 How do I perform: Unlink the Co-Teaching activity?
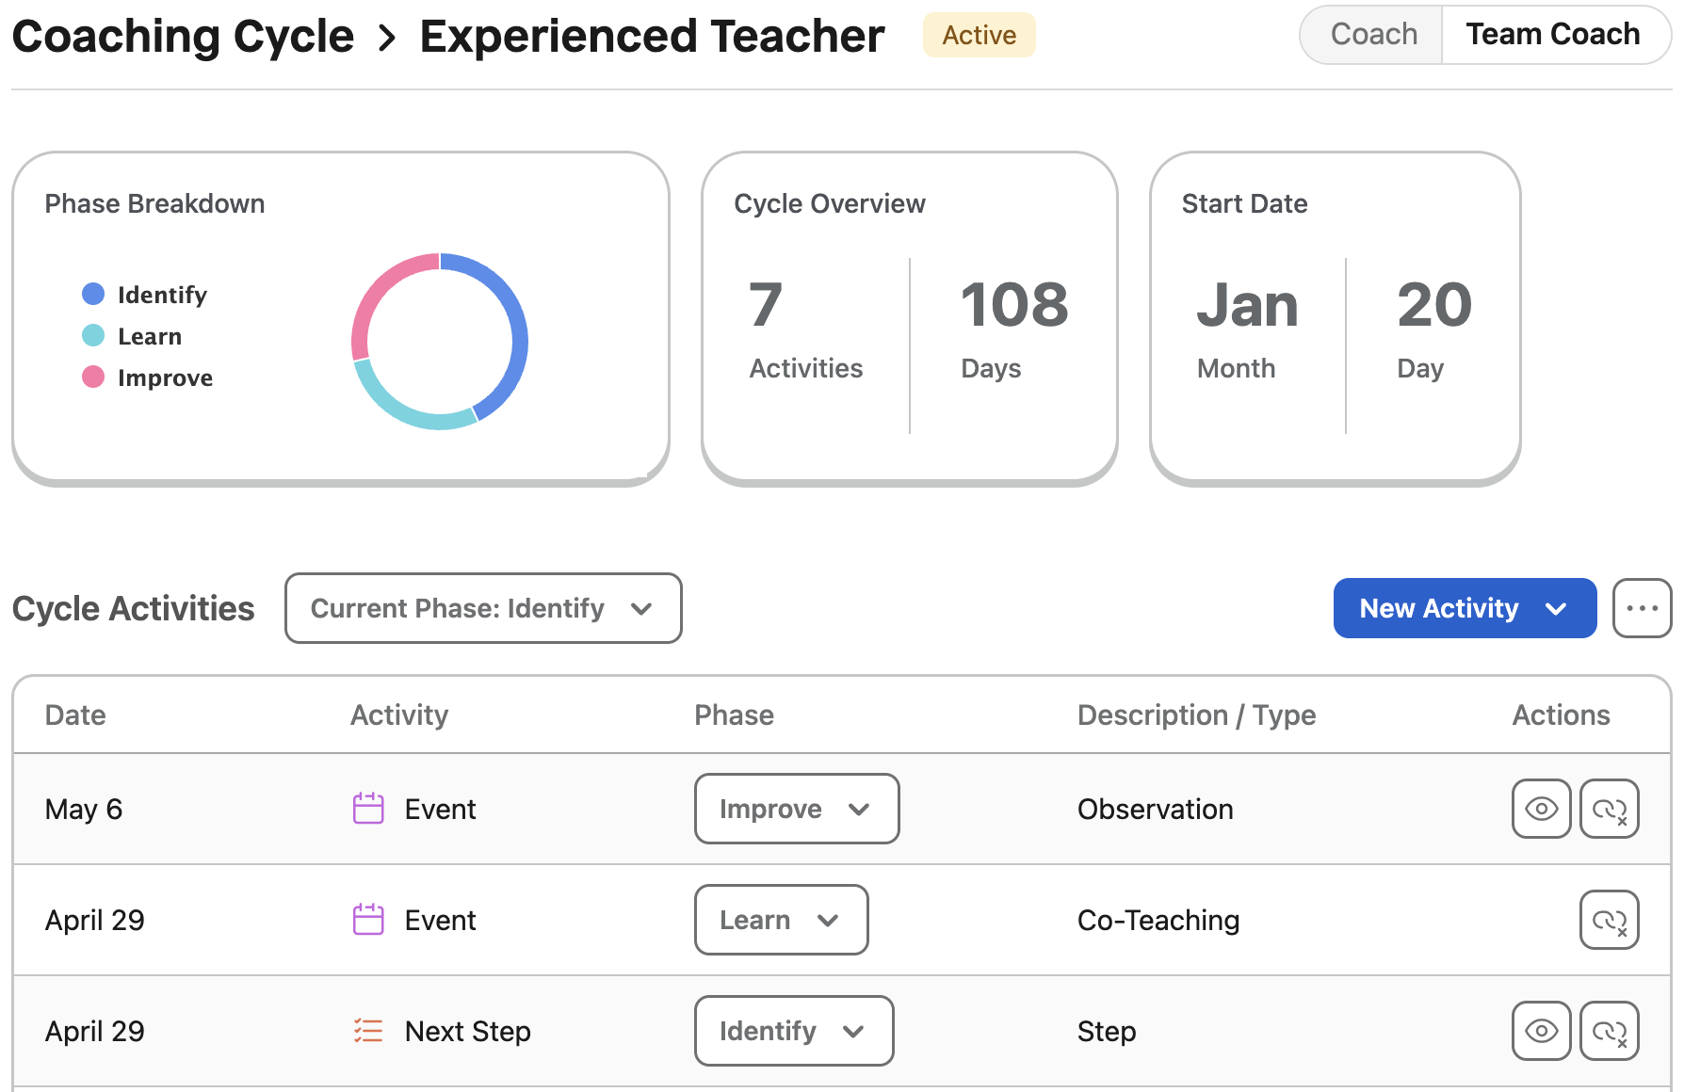coord(1609,920)
